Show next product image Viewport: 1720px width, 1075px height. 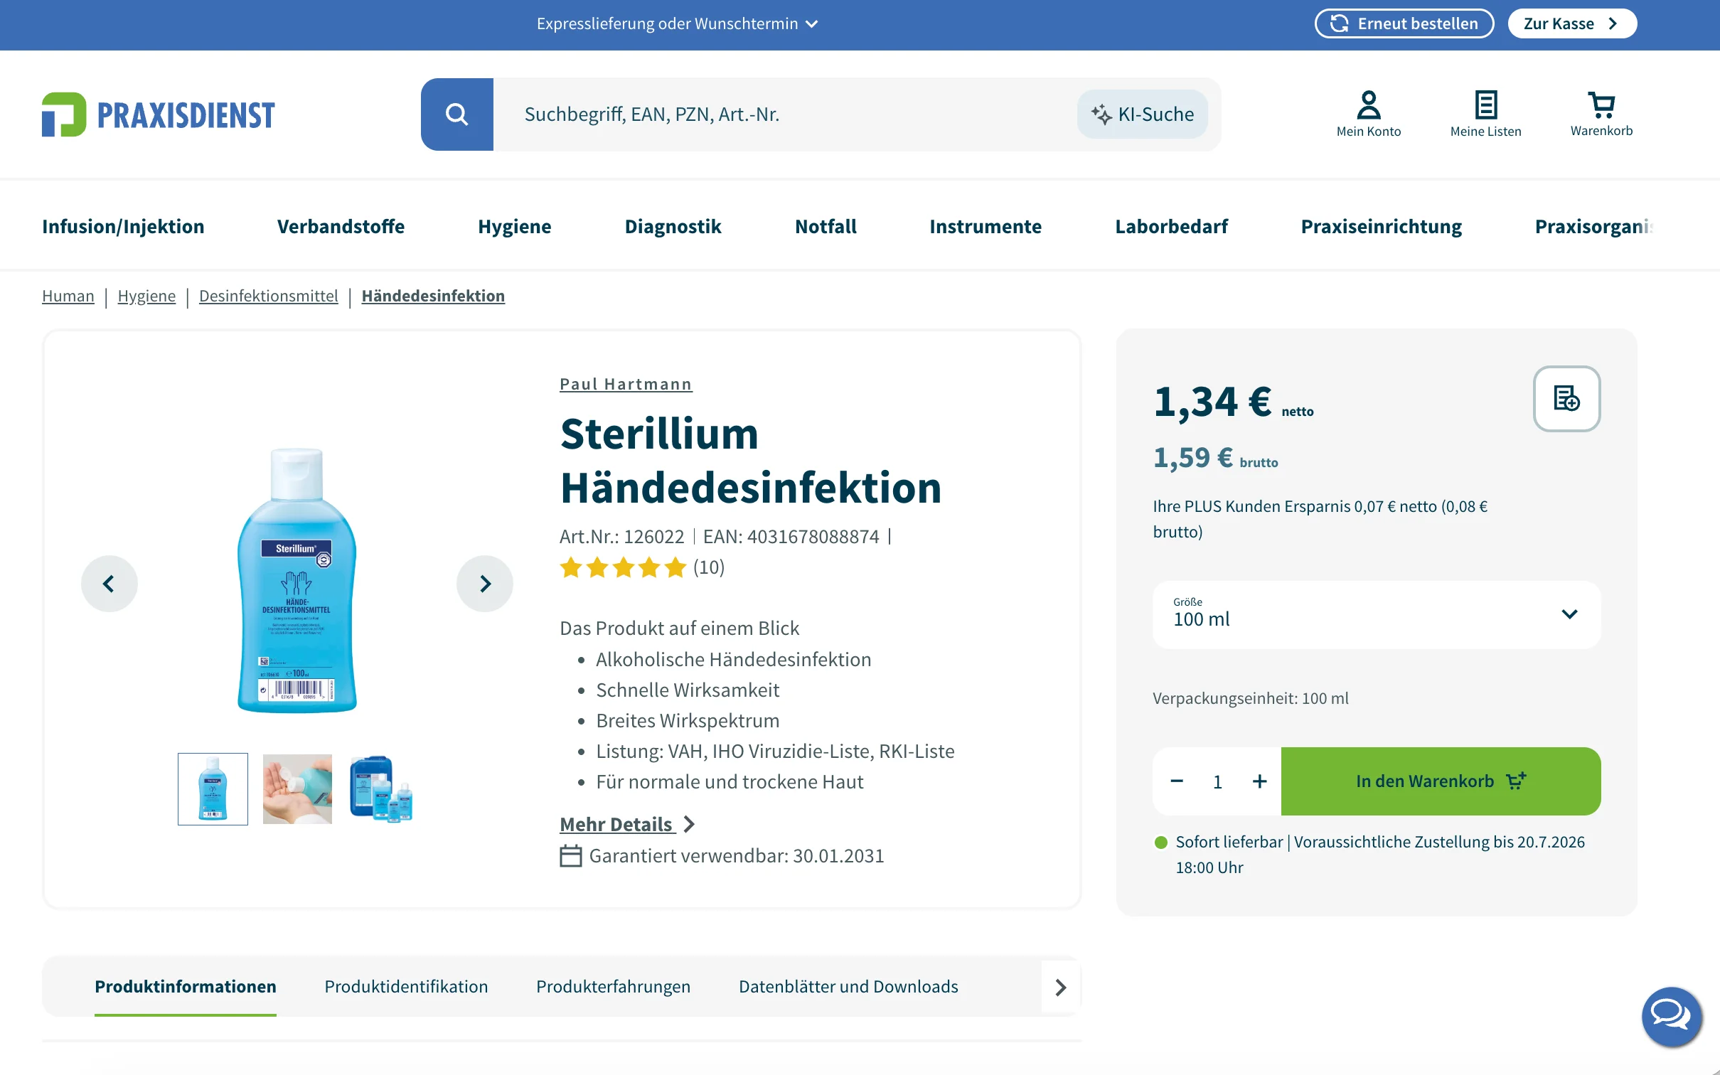(x=485, y=584)
